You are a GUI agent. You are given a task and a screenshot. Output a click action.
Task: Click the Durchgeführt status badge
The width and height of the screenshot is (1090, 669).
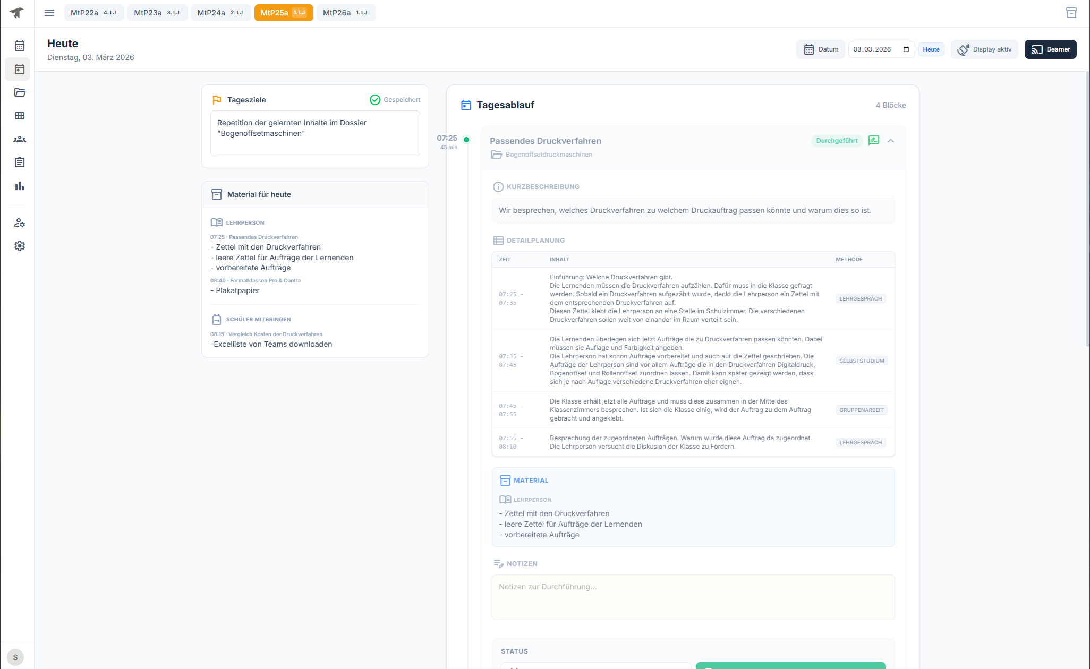837,141
